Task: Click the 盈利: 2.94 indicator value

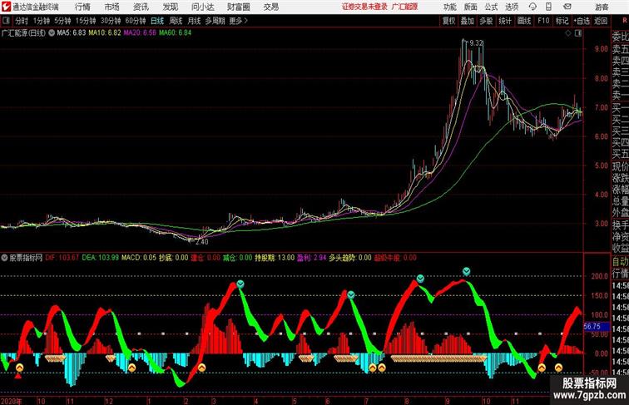Action: coord(312,258)
